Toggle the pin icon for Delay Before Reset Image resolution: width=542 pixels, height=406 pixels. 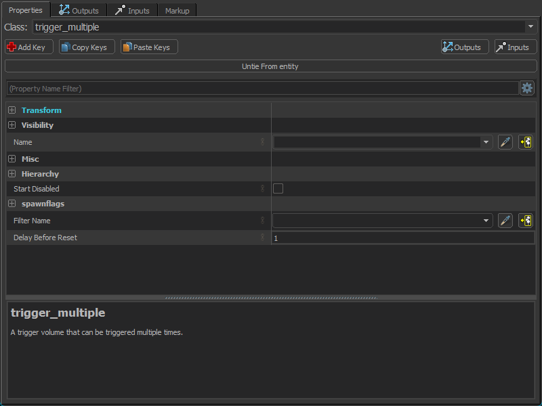(263, 238)
